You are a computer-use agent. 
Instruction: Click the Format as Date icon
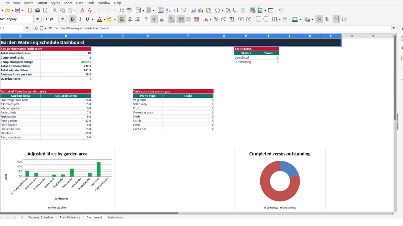pyautogui.click(x=231, y=19)
